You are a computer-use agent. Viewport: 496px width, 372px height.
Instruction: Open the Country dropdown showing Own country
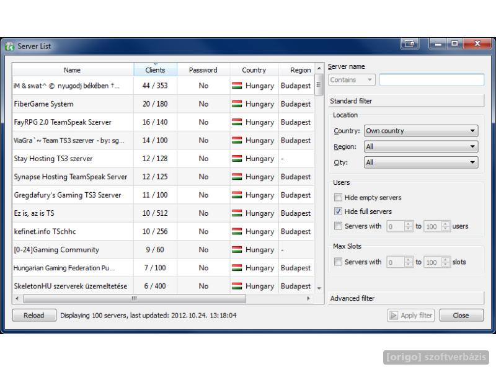(421, 131)
